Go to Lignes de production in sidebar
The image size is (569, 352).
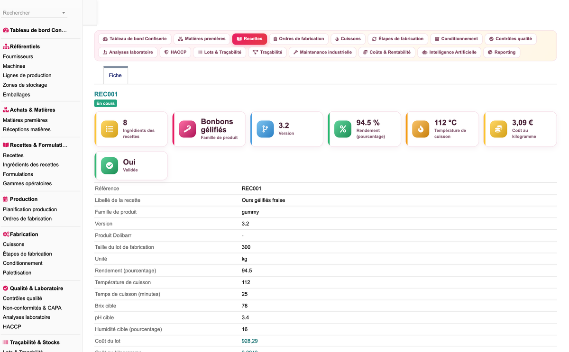[27, 75]
